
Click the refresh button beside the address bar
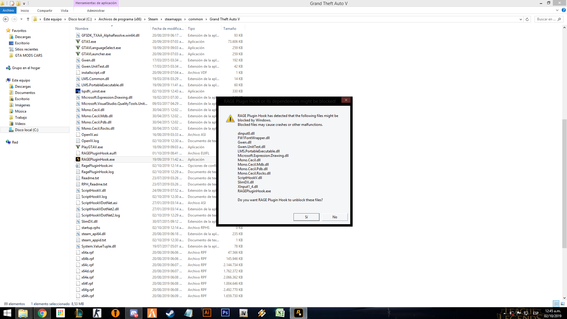point(527,19)
